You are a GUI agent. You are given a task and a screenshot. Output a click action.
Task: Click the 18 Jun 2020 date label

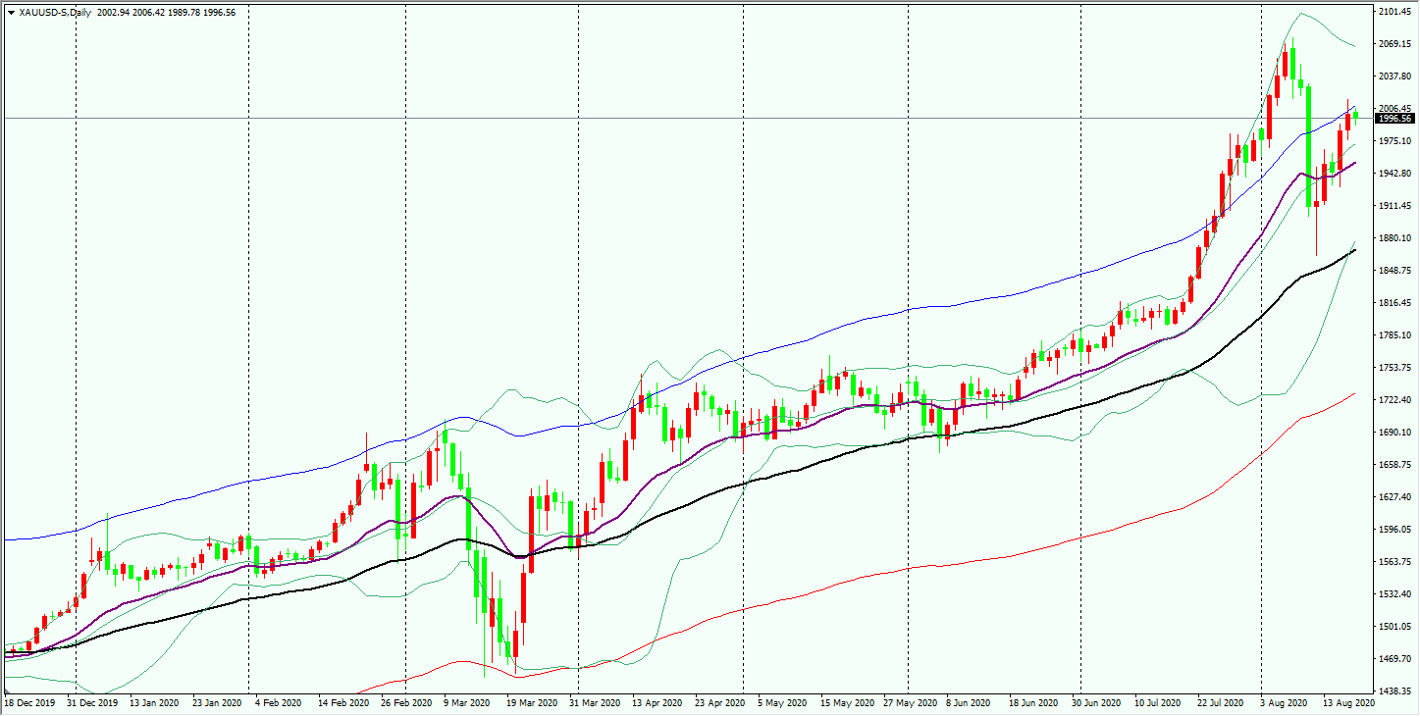(1034, 704)
